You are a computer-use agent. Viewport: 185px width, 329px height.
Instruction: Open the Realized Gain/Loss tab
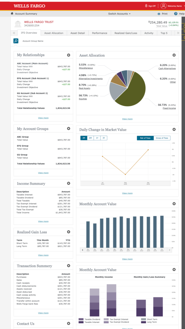126,33
